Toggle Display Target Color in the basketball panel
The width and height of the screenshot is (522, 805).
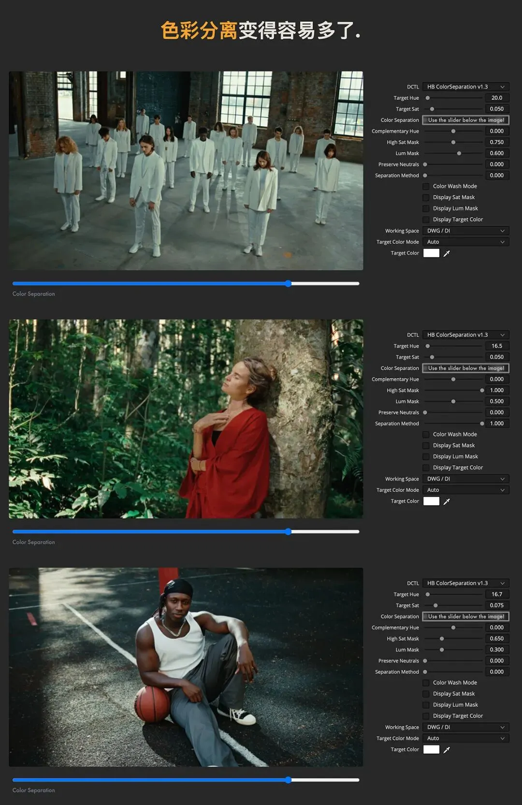pyautogui.click(x=426, y=716)
